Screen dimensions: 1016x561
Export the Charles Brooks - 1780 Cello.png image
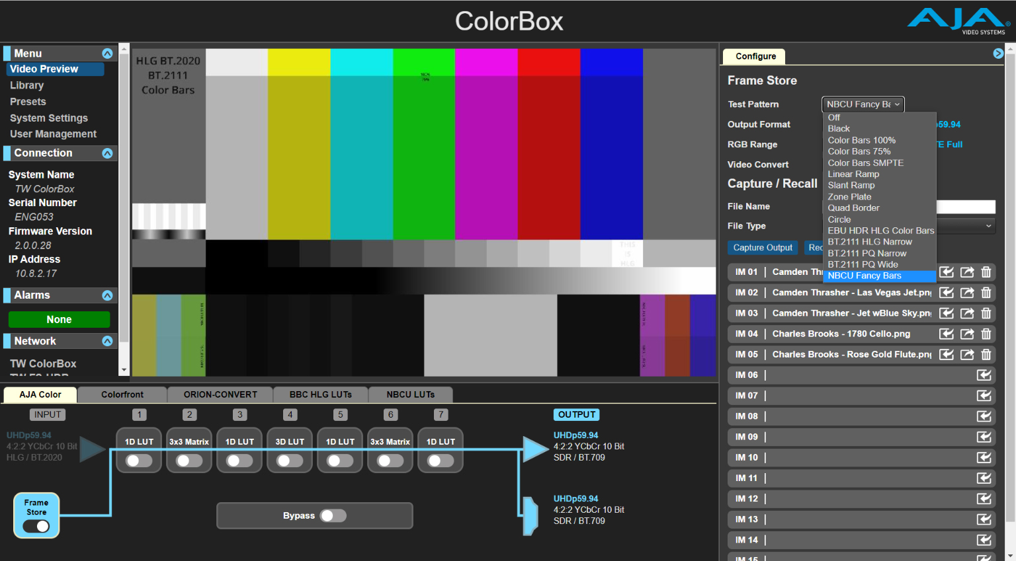(x=967, y=334)
